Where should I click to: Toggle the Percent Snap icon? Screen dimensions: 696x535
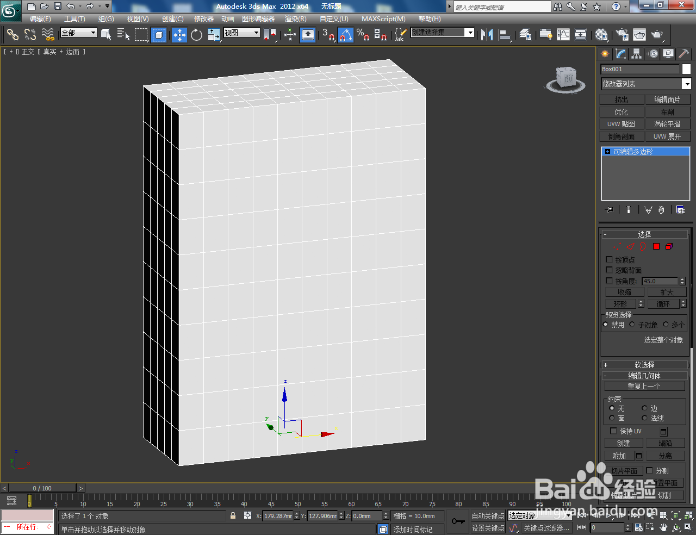point(363,35)
